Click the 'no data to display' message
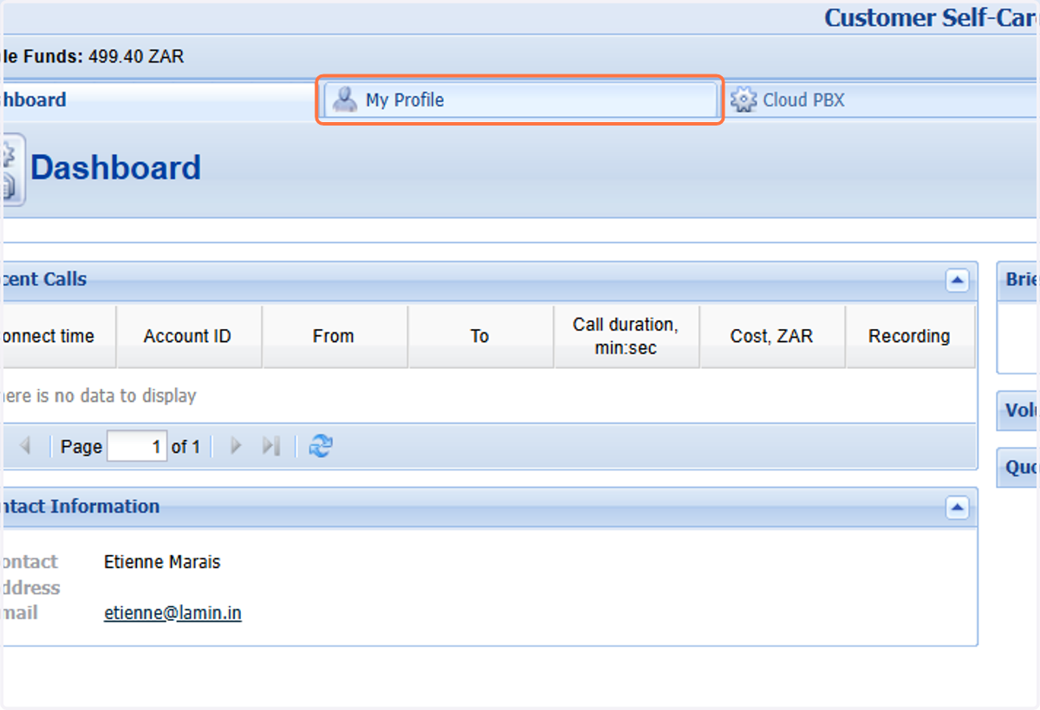 [99, 396]
